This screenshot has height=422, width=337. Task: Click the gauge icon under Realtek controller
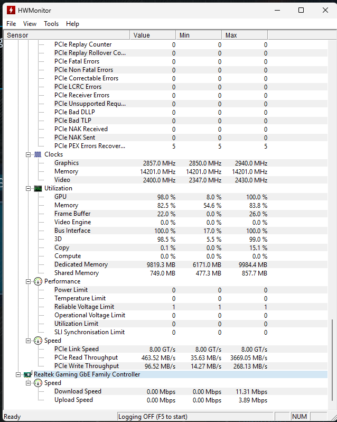coord(38,383)
